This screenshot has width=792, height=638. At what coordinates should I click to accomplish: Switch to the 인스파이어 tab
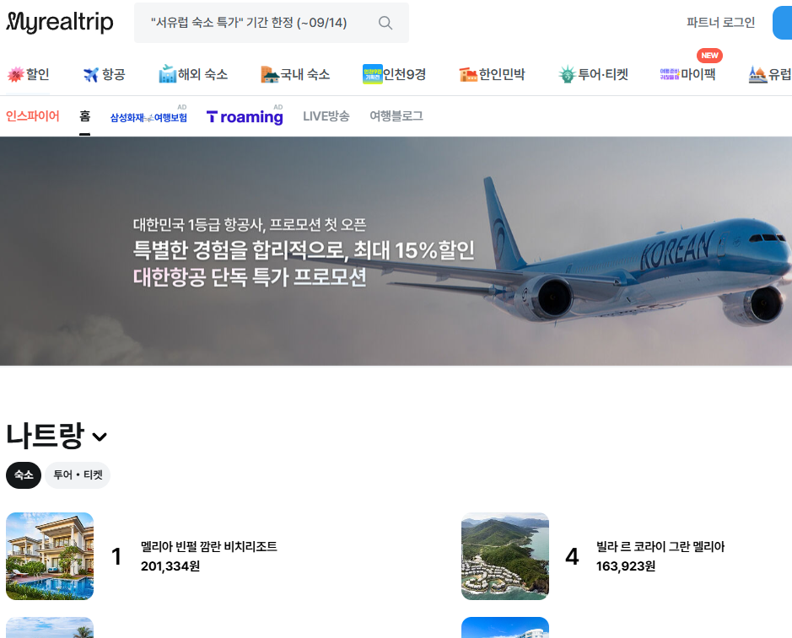coord(31,115)
